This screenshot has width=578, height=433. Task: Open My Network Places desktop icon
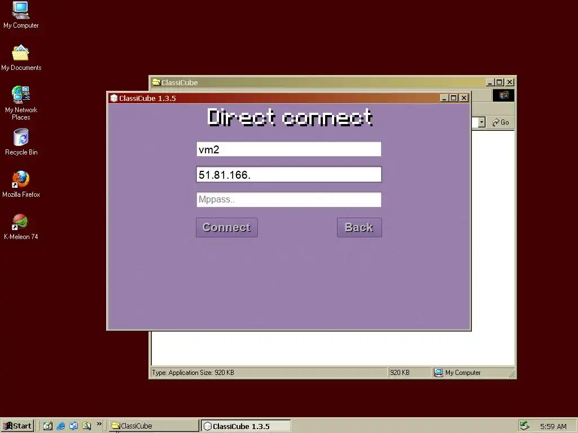[x=21, y=103]
